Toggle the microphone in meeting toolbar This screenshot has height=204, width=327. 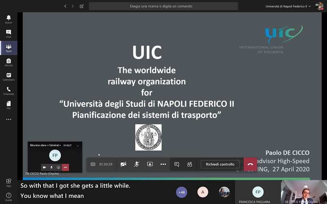137,164
